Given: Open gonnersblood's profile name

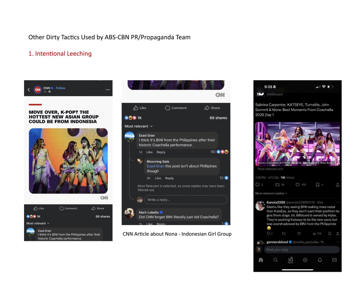Looking at the screenshot, I should coord(277,242).
